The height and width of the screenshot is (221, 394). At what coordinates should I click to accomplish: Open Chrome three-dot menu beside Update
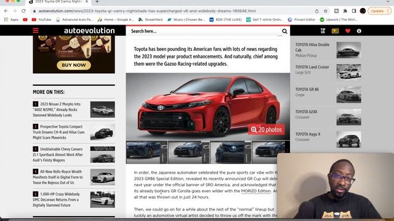pyautogui.click(x=388, y=11)
